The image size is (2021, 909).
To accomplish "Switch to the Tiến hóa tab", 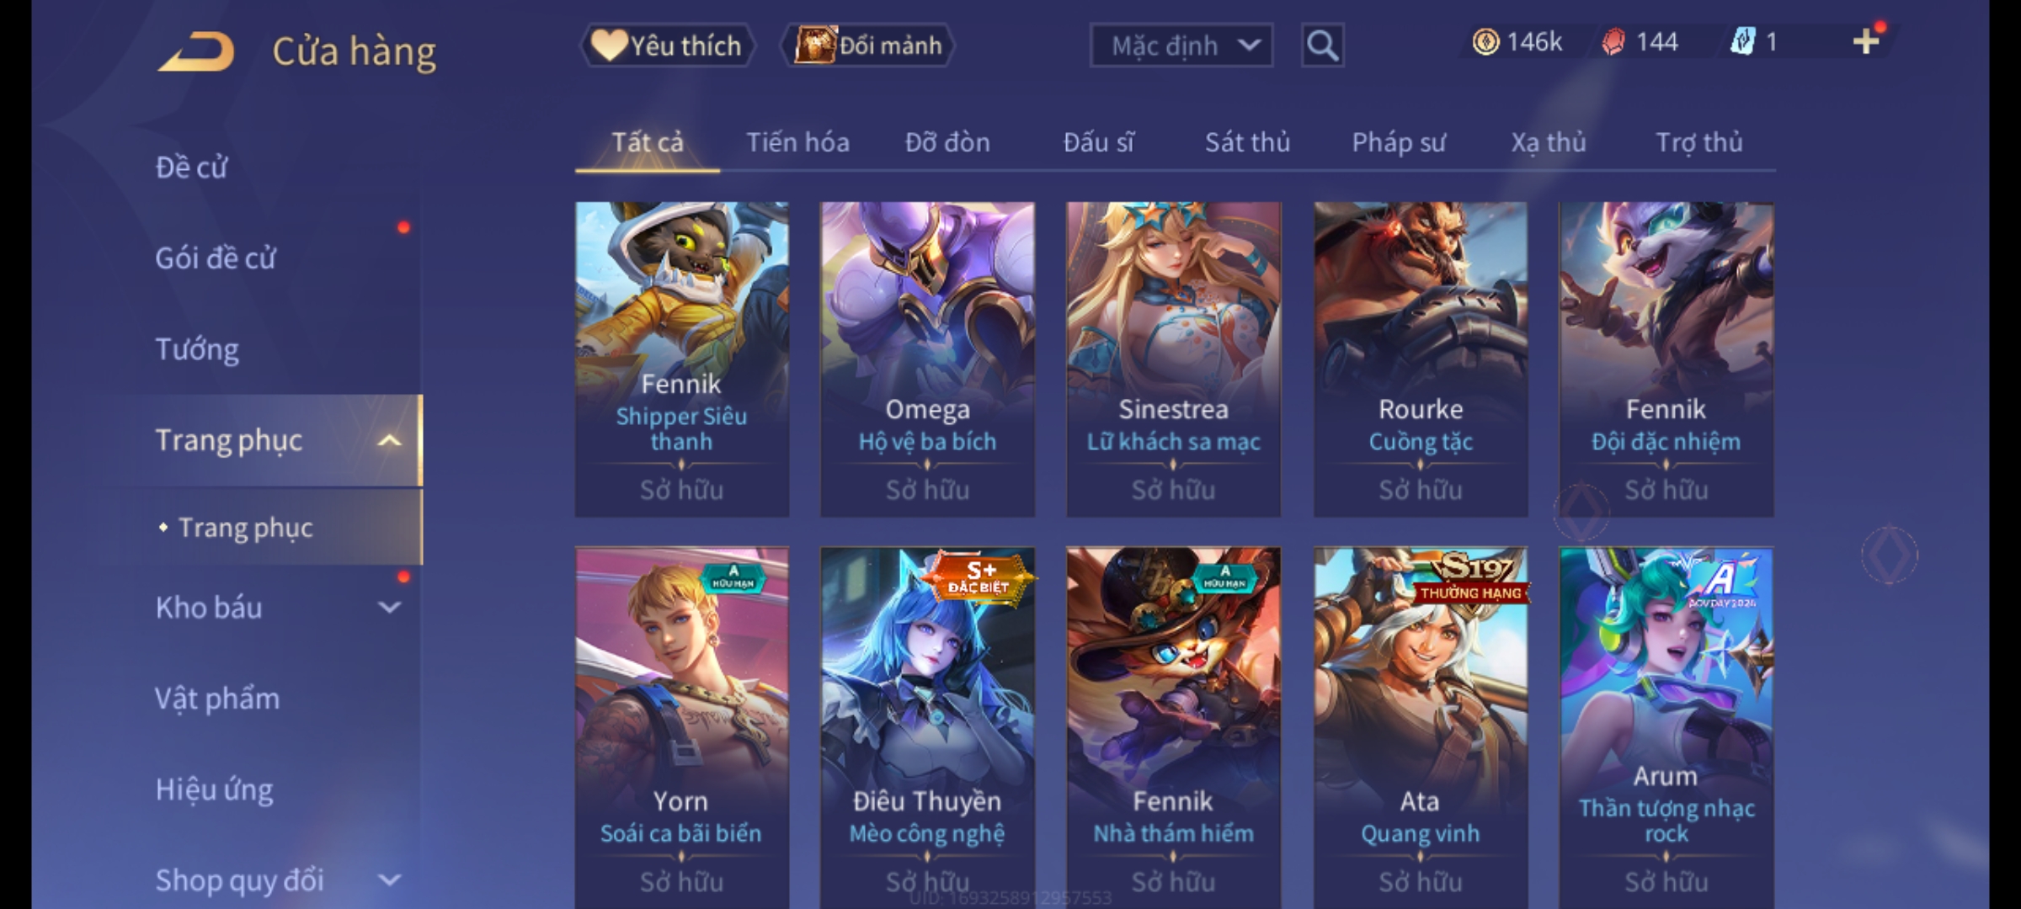I will pos(797,142).
